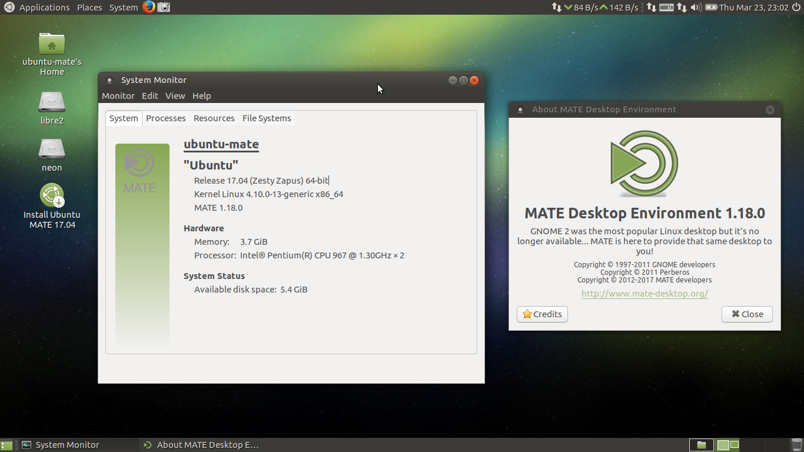Click the large MATE logo in About dialog
Screen dimensions: 804x452
pos(644,164)
